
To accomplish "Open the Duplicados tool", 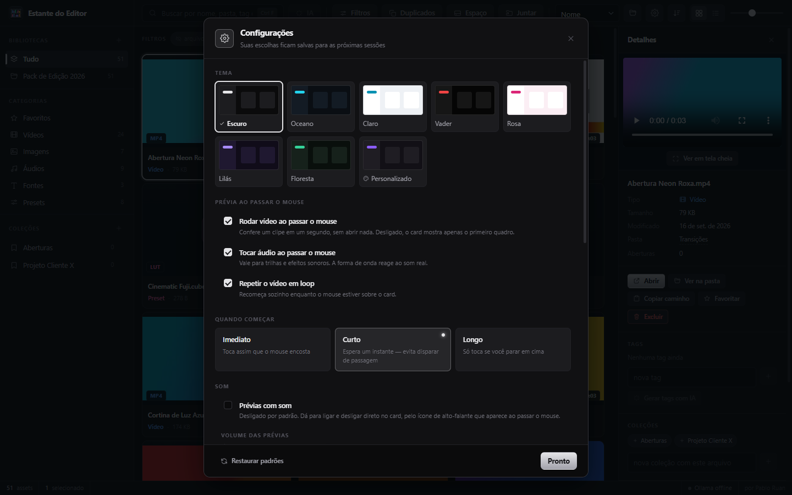I will [x=412, y=13].
